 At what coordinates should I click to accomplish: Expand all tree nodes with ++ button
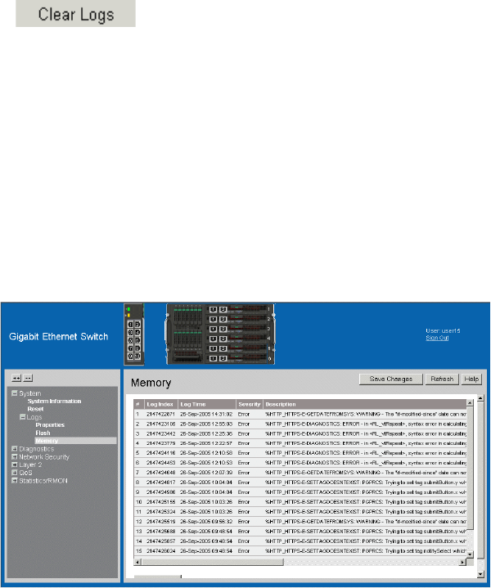(16, 378)
